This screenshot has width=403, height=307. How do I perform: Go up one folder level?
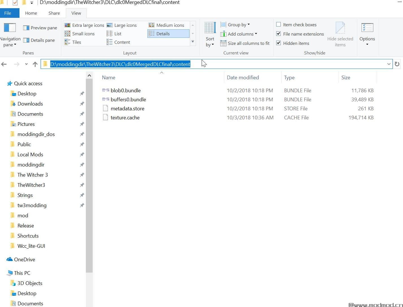coord(35,64)
